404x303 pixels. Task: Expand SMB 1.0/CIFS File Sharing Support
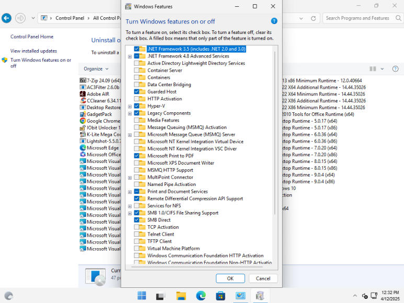[130, 213]
